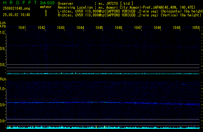Click the kHz axis unit label
The width and height of the screenshot is (203, 132).
pyautogui.click(x=3, y=26)
